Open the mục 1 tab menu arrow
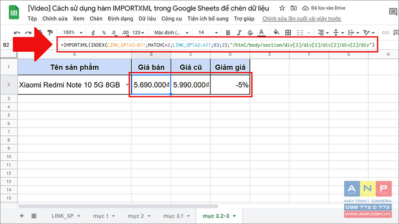This screenshot has height=224, width=399. pos(114,216)
